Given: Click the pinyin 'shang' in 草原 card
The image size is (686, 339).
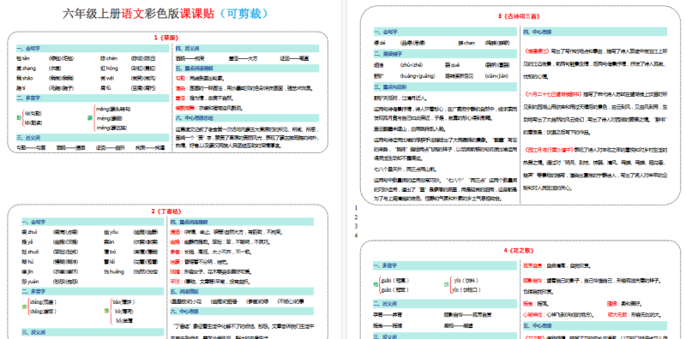Looking at the screenshot, I should coord(29,68).
